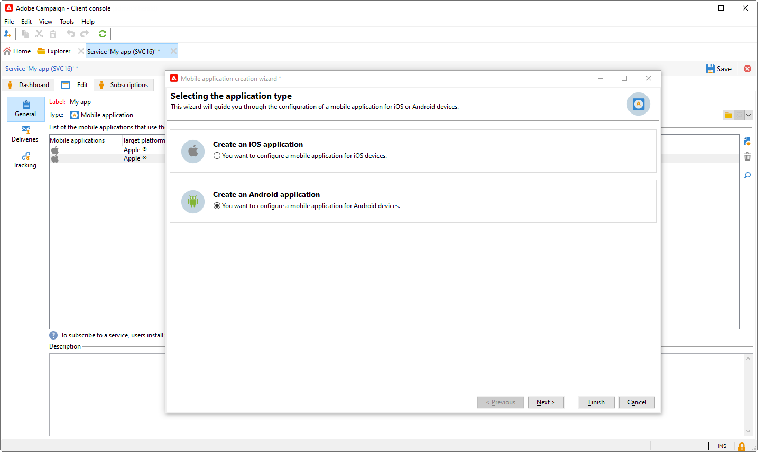Click the connect user icon in toolbar

pos(7,34)
